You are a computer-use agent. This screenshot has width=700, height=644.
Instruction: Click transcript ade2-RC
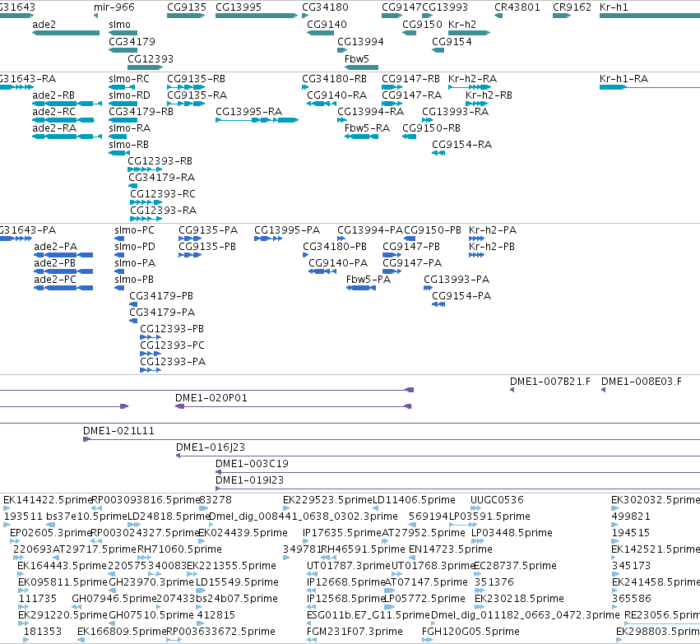53,112
